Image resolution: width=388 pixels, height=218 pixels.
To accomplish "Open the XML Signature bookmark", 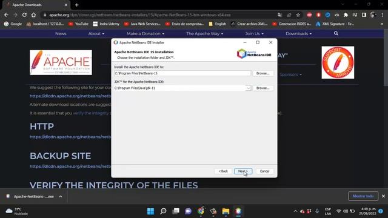I will tap(335, 24).
